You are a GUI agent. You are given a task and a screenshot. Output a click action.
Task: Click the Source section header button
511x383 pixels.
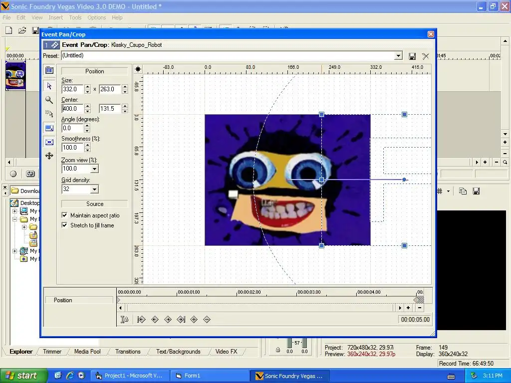[94, 204]
